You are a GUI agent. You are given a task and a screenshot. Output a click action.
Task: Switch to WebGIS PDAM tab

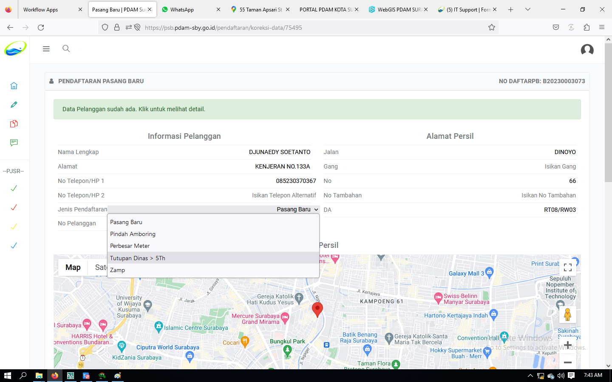(398, 9)
